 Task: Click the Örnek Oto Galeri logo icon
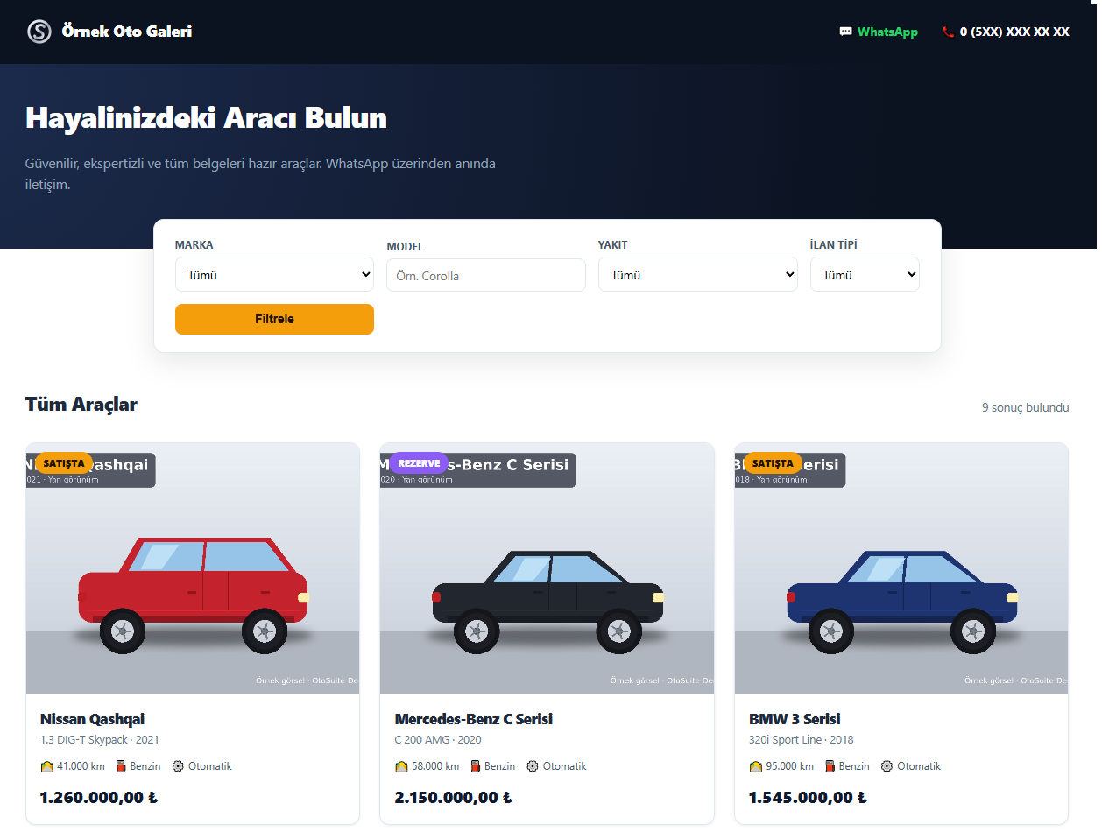coord(39,32)
